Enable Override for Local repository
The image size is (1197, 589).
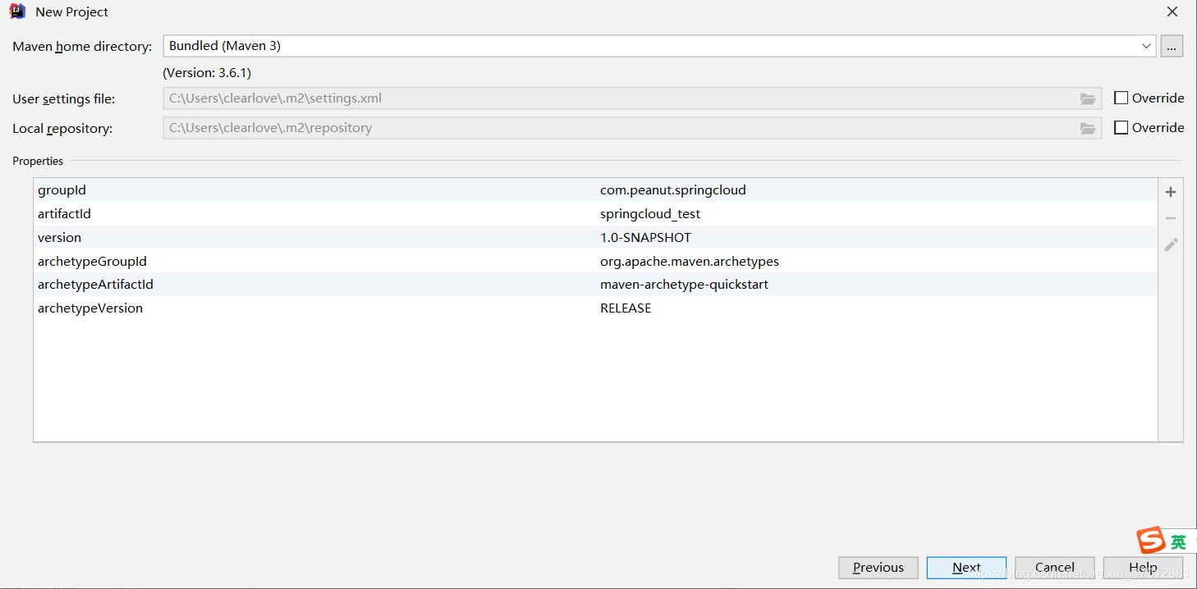coord(1121,127)
